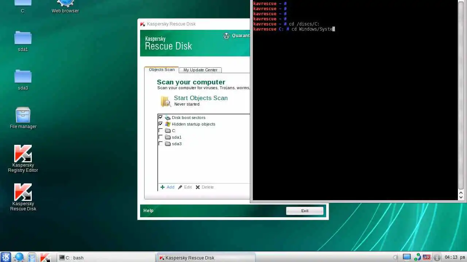This screenshot has width=467, height=262.
Task: Click the Start Objects Scan folder icon
Action: point(166,101)
